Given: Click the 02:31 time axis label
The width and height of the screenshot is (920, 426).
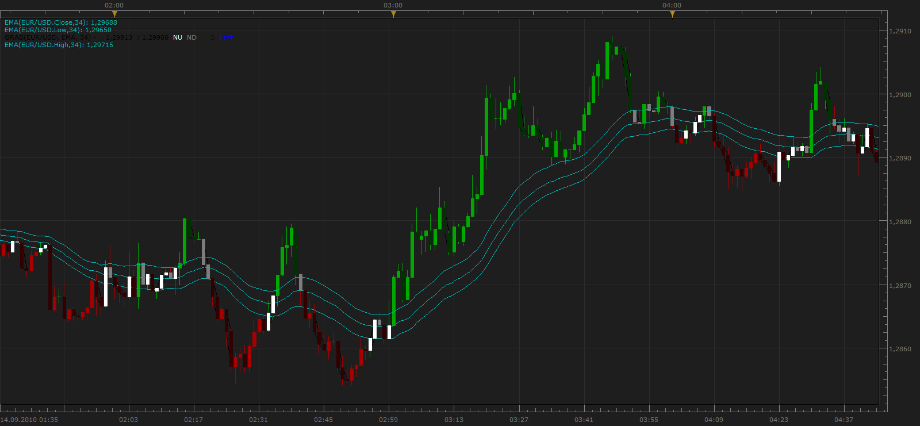Looking at the screenshot, I should click(258, 420).
